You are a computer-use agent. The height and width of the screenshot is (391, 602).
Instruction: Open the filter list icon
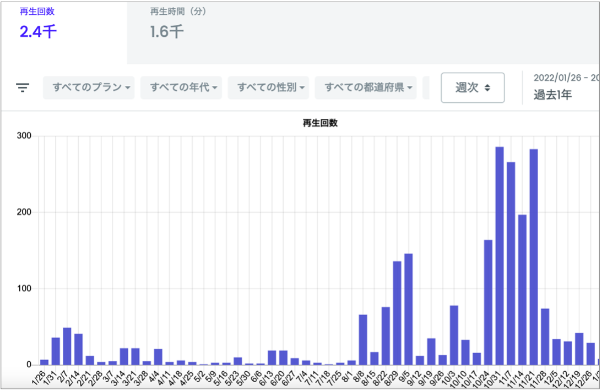(x=23, y=88)
